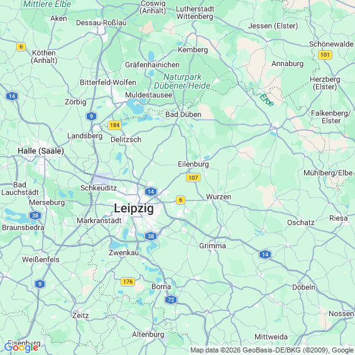Click the Elbe river label

point(266,100)
